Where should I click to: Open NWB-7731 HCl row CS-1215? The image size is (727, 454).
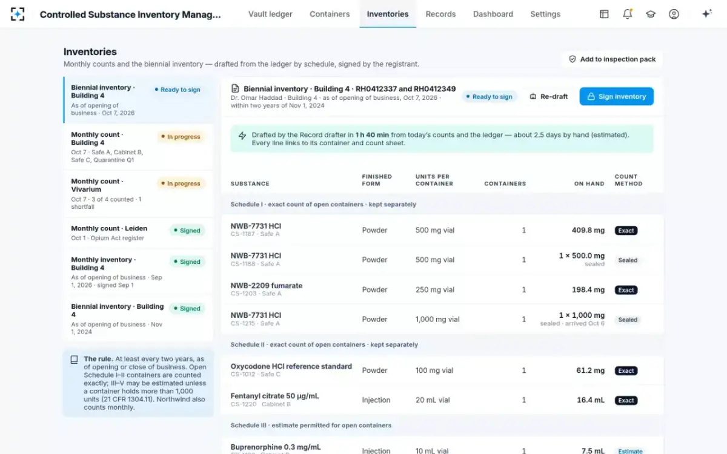click(442, 319)
